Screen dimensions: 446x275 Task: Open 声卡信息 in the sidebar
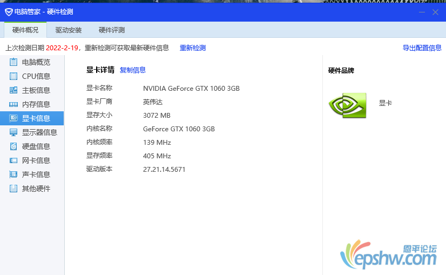click(x=32, y=175)
